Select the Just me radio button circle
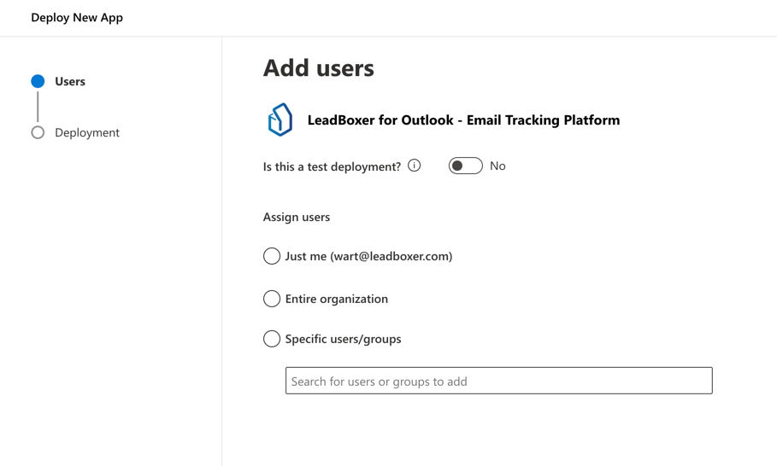The height and width of the screenshot is (466, 777). [x=272, y=256]
